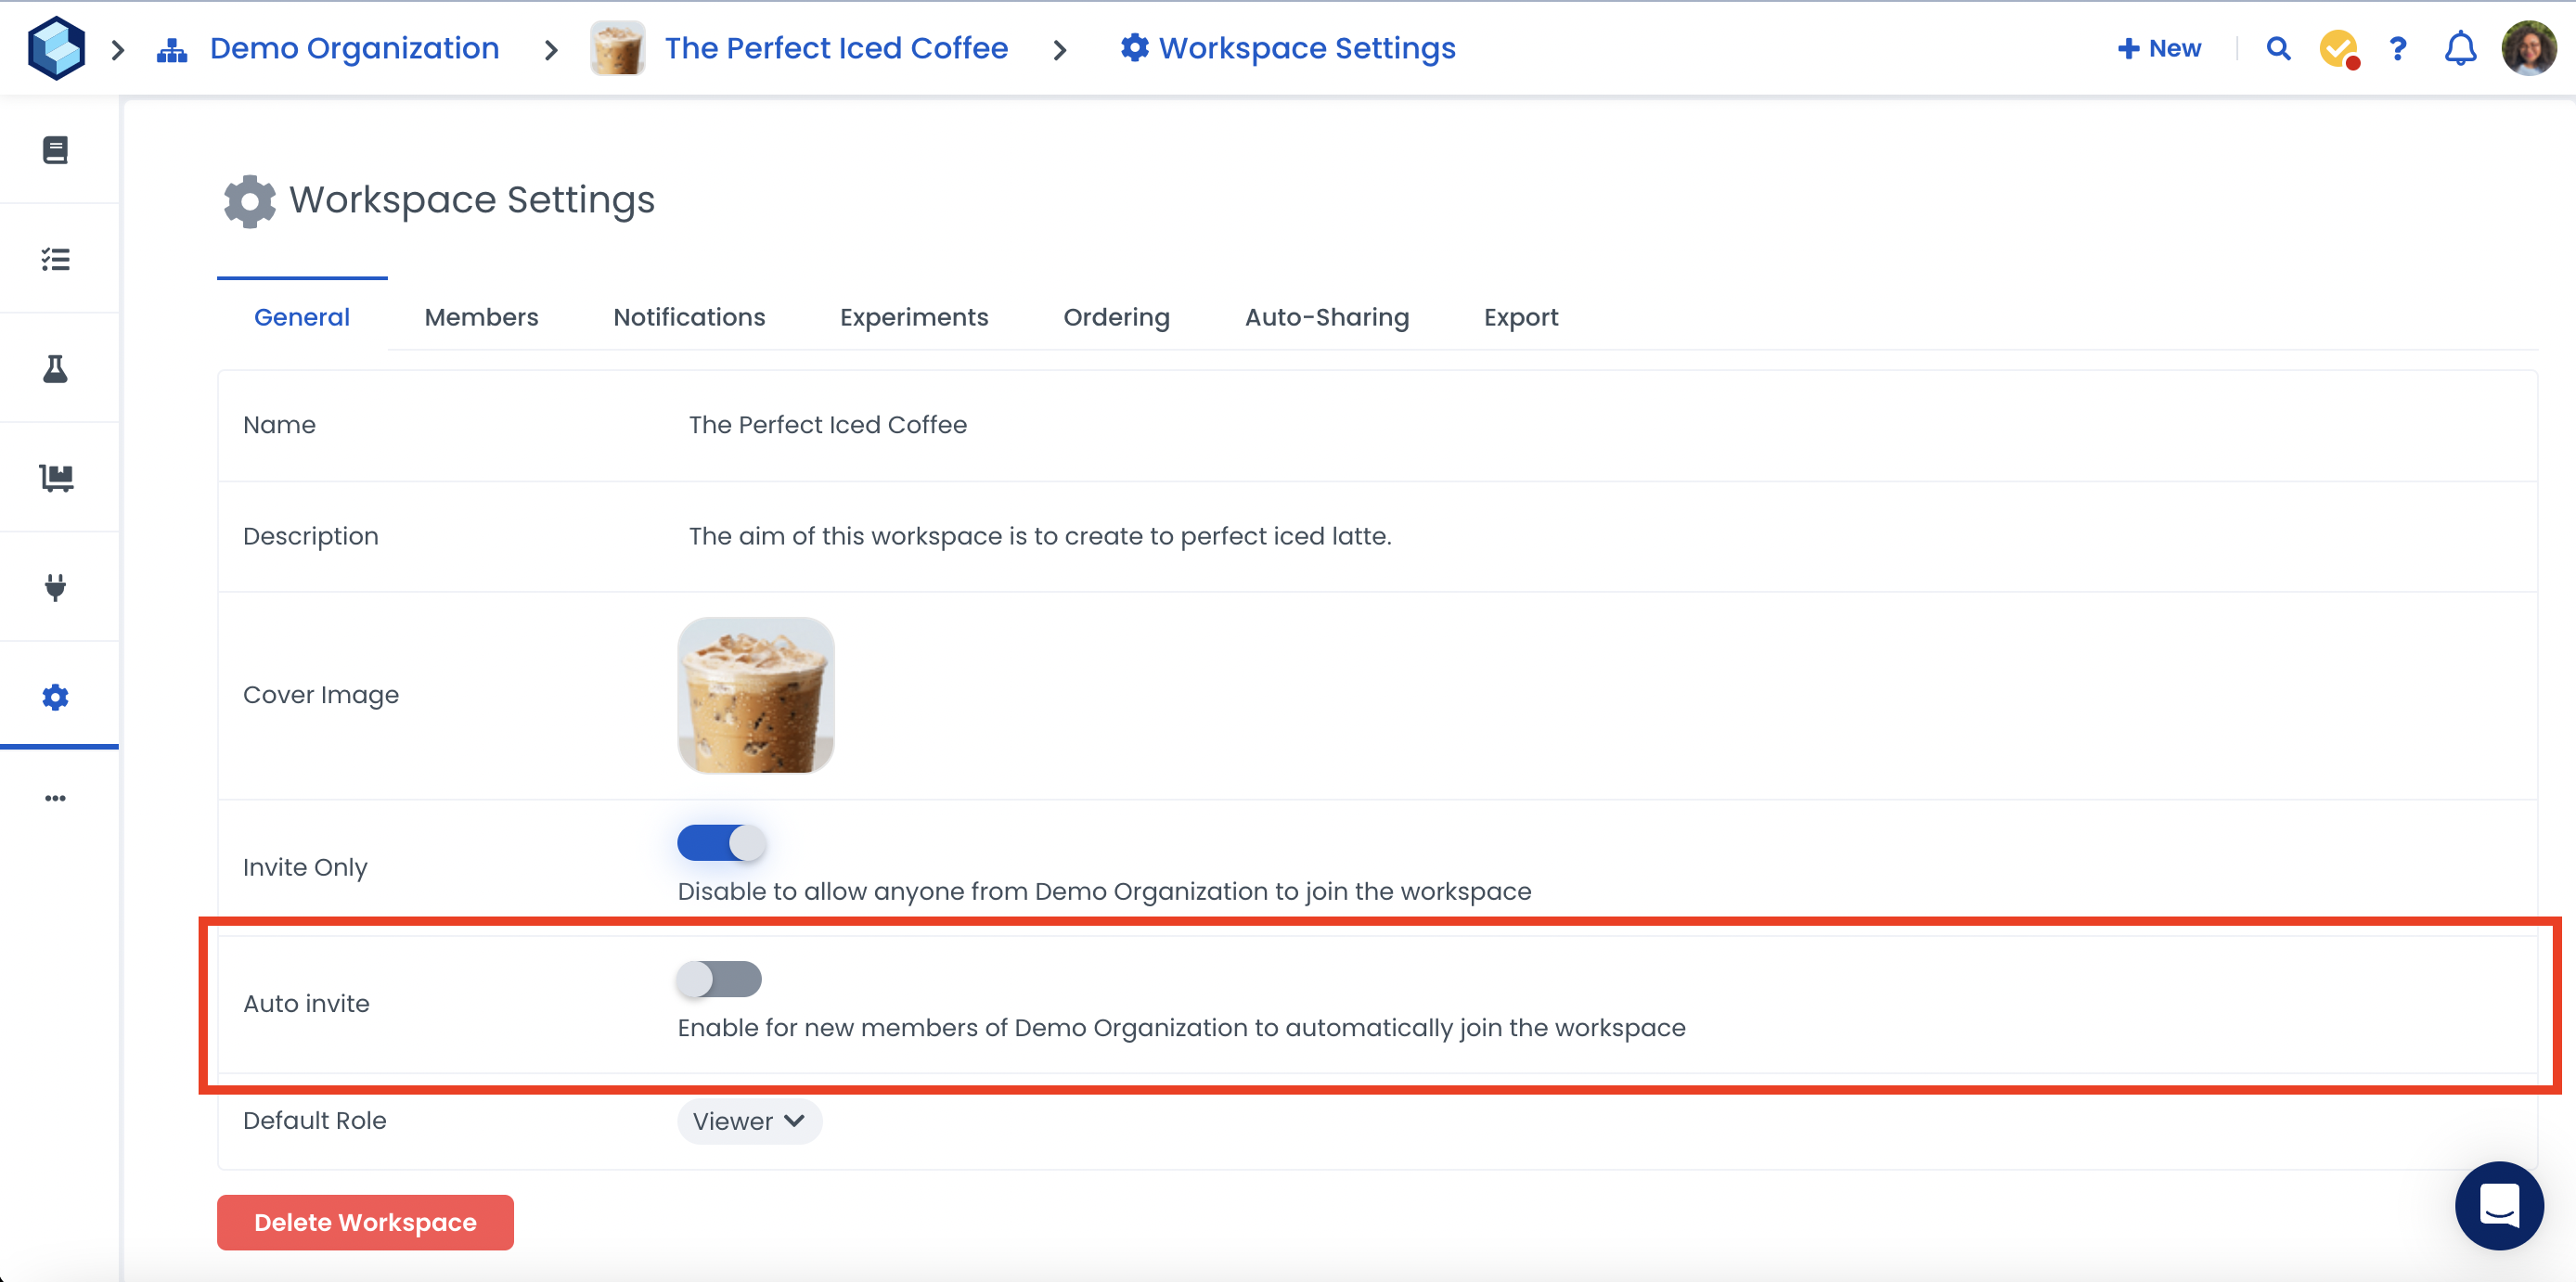Click the search magnifier icon
Viewport: 2576px width, 1282px height.
pyautogui.click(x=2278, y=48)
